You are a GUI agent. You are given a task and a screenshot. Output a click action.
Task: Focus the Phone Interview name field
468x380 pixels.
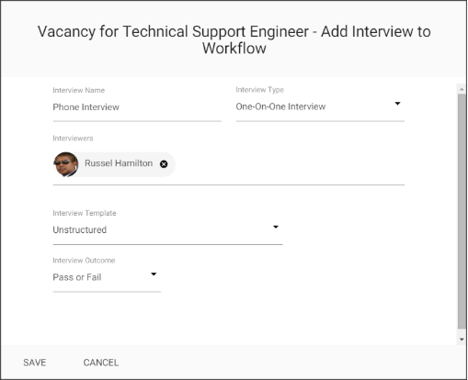[137, 107]
